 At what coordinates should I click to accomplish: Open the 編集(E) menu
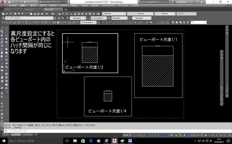23,6
